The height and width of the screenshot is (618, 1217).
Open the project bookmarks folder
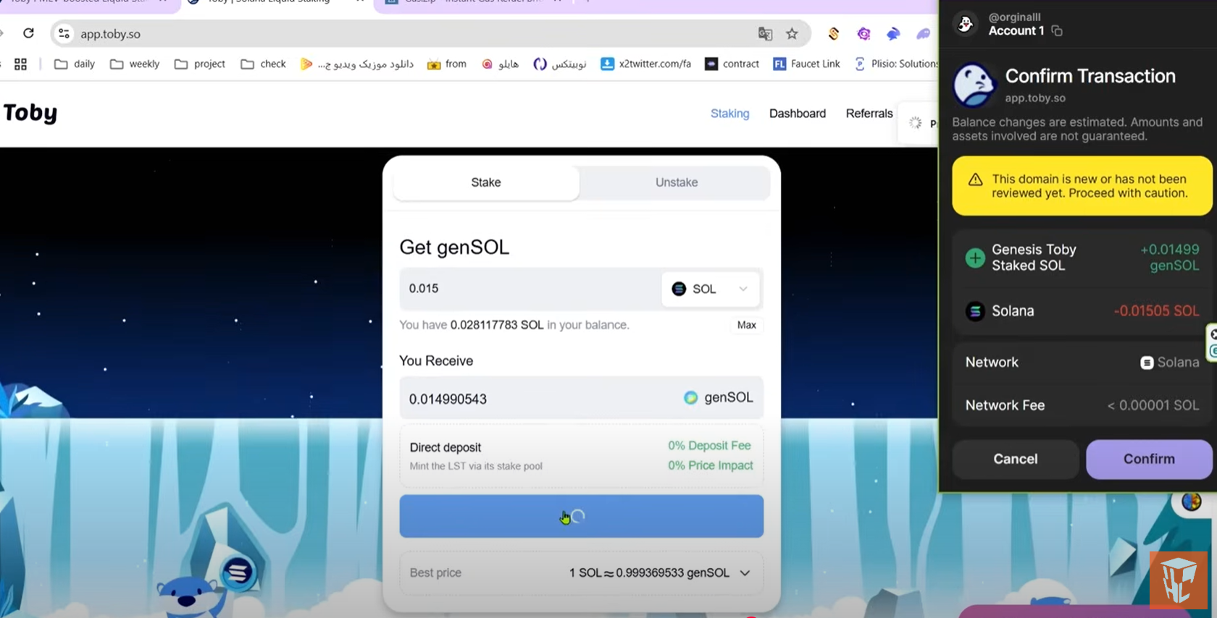[x=200, y=64]
